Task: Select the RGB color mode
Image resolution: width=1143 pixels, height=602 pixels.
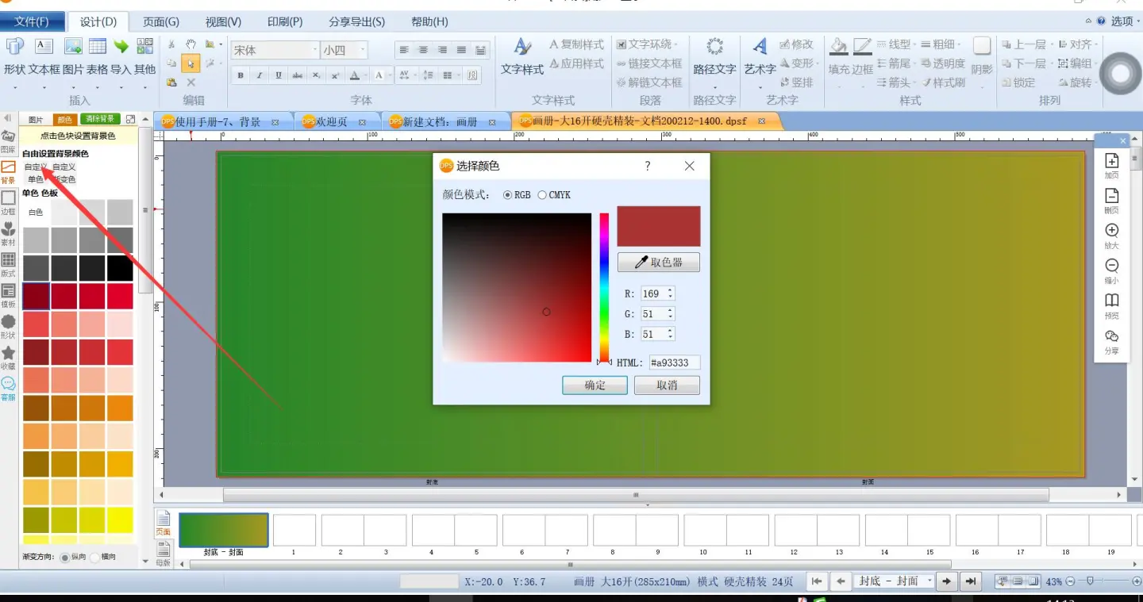Action: [x=508, y=195]
